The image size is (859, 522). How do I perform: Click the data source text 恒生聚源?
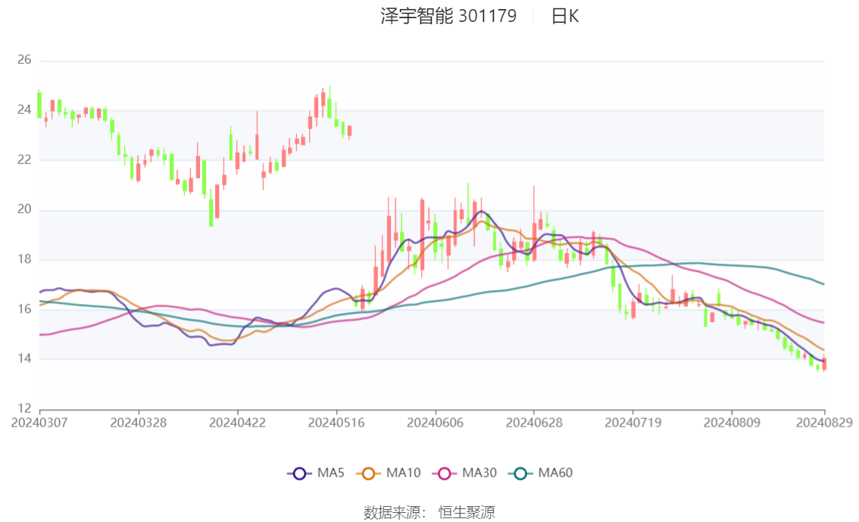pos(467,513)
